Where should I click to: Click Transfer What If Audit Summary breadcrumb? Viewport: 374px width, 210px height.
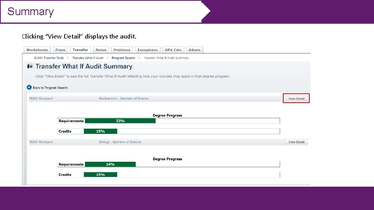click(x=166, y=58)
